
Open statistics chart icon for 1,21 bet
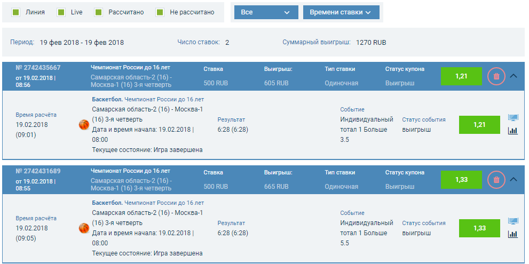(x=513, y=131)
